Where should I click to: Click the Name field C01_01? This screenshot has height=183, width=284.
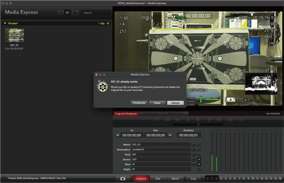161,144
